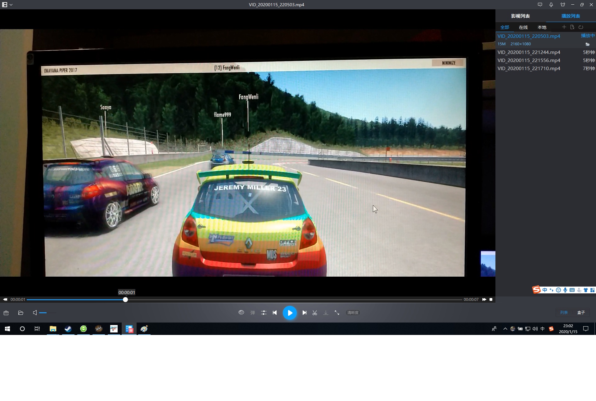596x401 pixels.
Task: Toggle Sogou Chinese/English mode 中
Action: click(545, 290)
